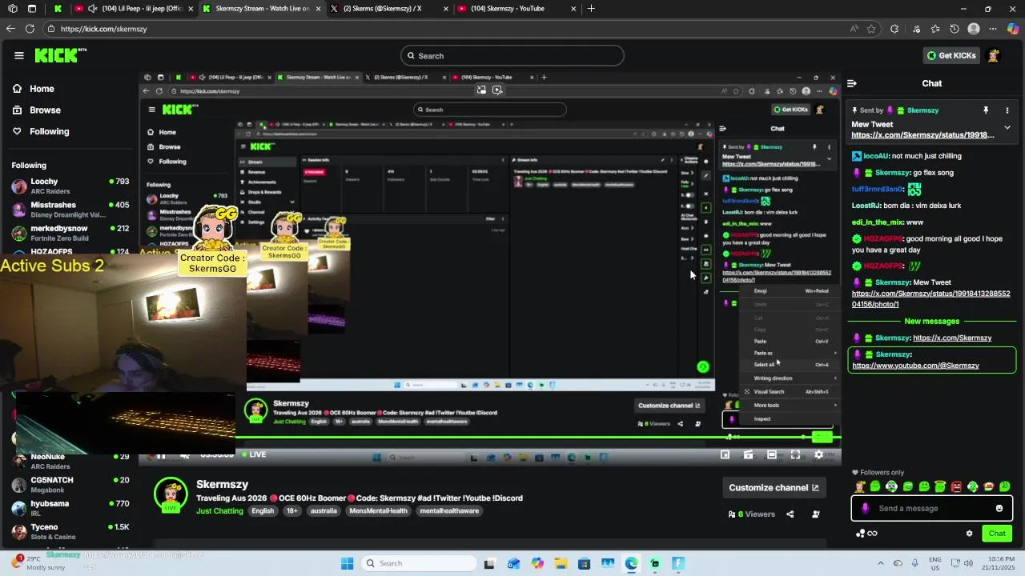This screenshot has width=1025, height=576.
Task: Switch to the Skerms X tab
Action: click(x=388, y=9)
